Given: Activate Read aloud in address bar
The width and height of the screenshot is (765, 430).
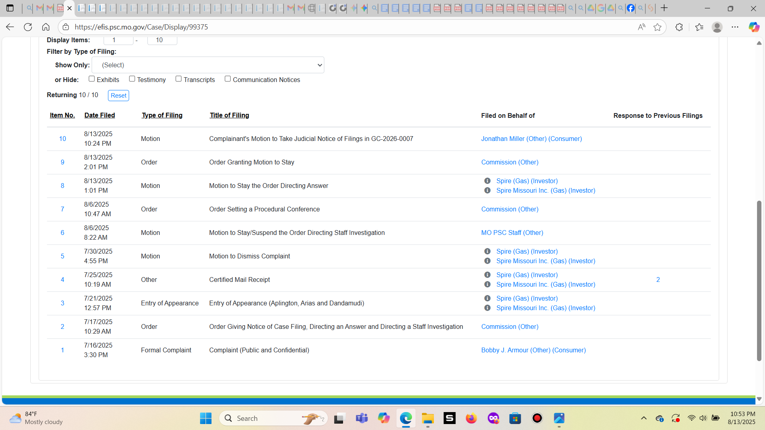Looking at the screenshot, I should (x=641, y=27).
